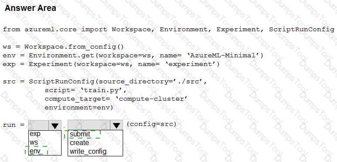337x162 pixels.
Task: Click the environment=env) code line
Action: coord(79,108)
